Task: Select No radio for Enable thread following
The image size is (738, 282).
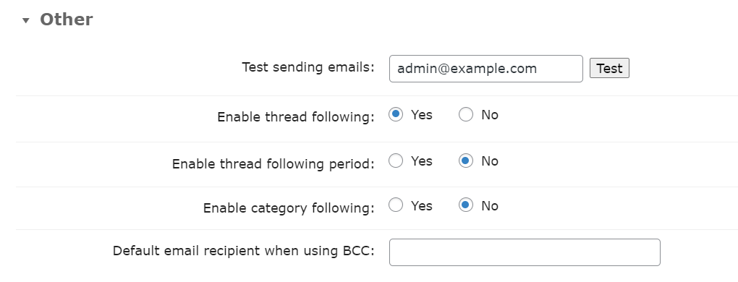Action: point(465,114)
